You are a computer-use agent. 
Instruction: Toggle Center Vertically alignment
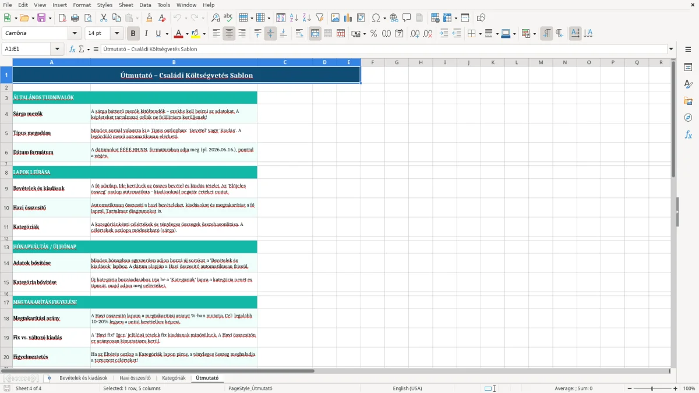pos(270,34)
